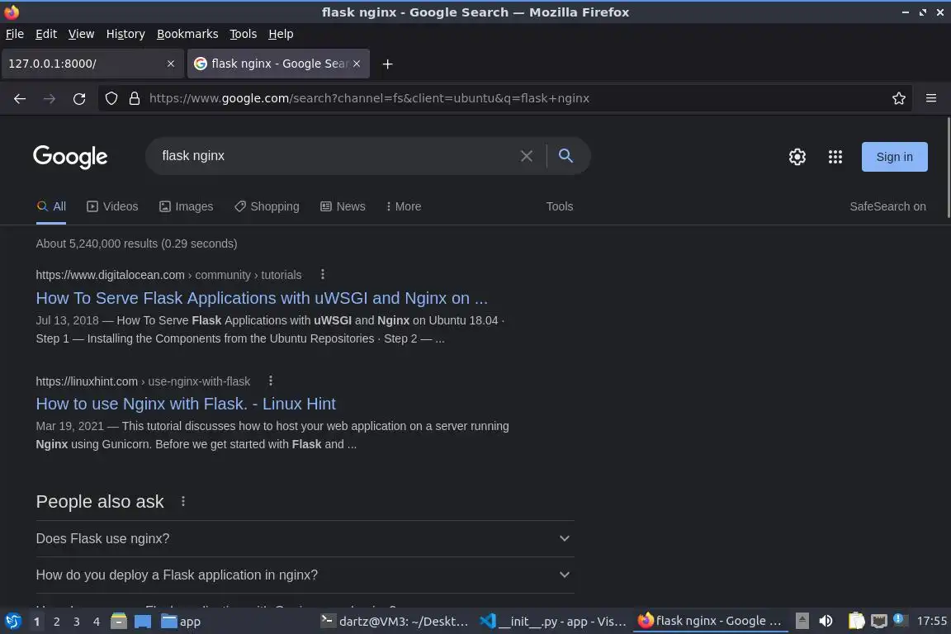Switch to the 127.0.0.1:8000 tab

tap(92, 64)
